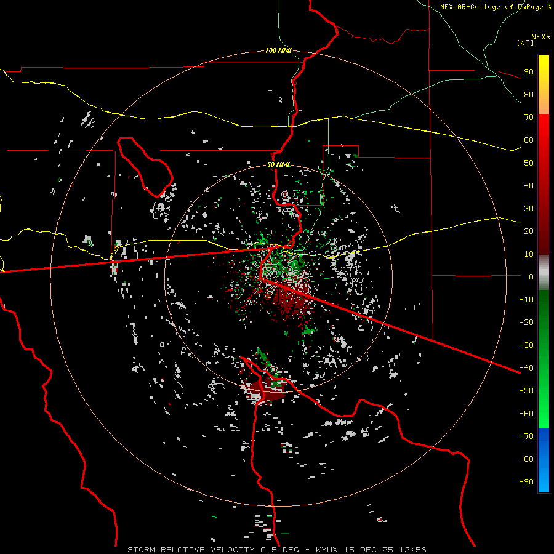Image resolution: width=554 pixels, height=554 pixels.
Task: Select the -10 value on velocity scale
Action: click(526, 300)
